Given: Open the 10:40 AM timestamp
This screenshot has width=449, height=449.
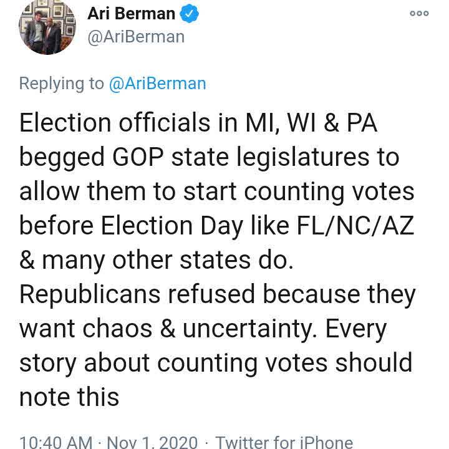Looking at the screenshot, I should [x=56, y=442].
